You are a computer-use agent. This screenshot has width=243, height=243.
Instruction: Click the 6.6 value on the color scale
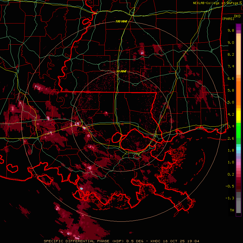pos(231,78)
